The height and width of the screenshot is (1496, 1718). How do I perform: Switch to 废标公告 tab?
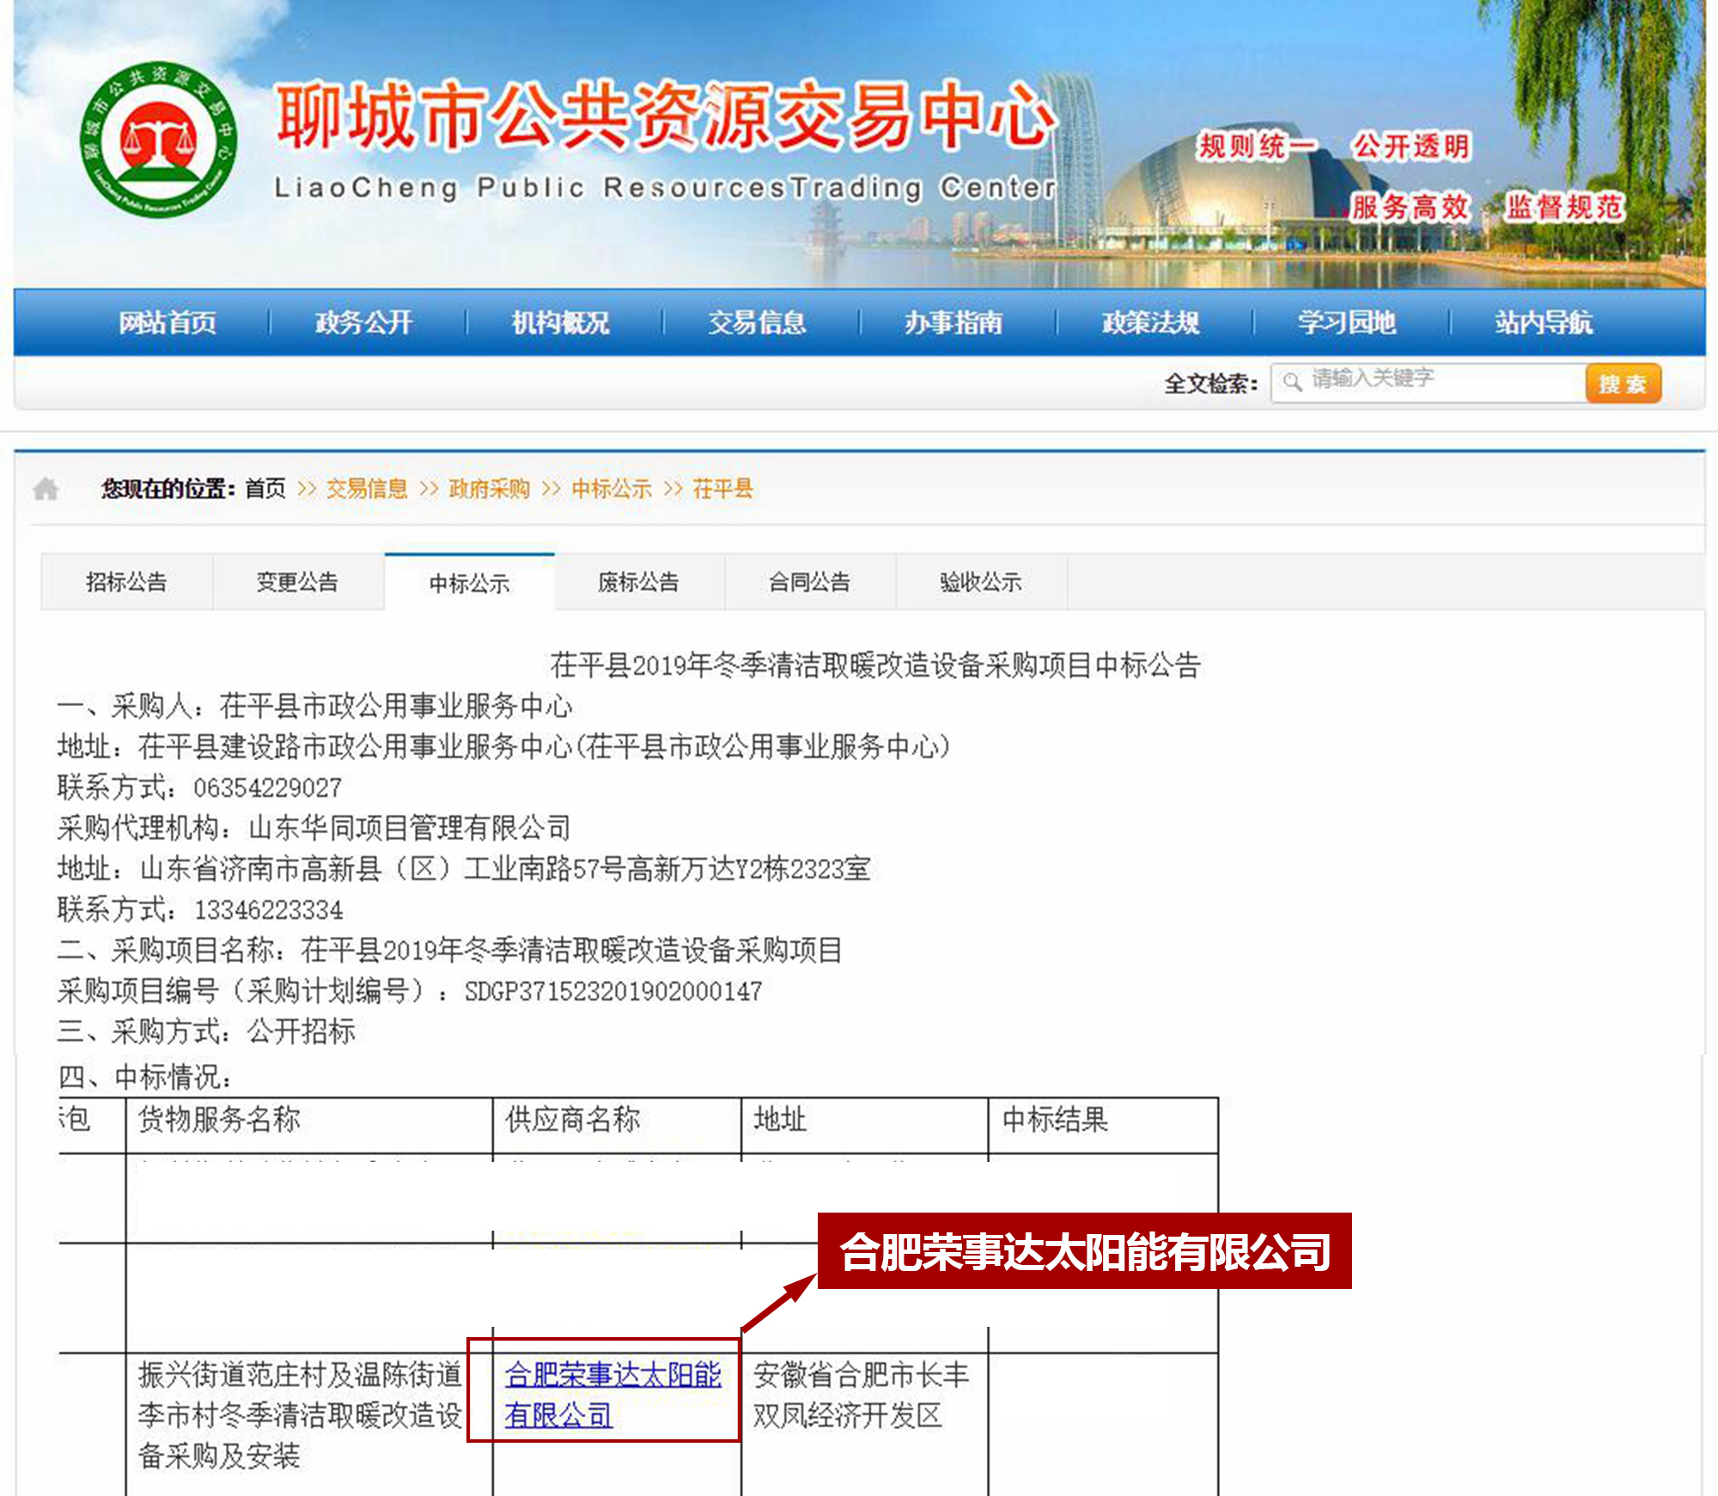[638, 582]
